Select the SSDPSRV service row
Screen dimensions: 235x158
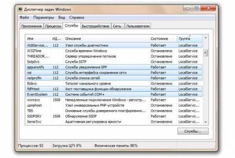[114, 116]
